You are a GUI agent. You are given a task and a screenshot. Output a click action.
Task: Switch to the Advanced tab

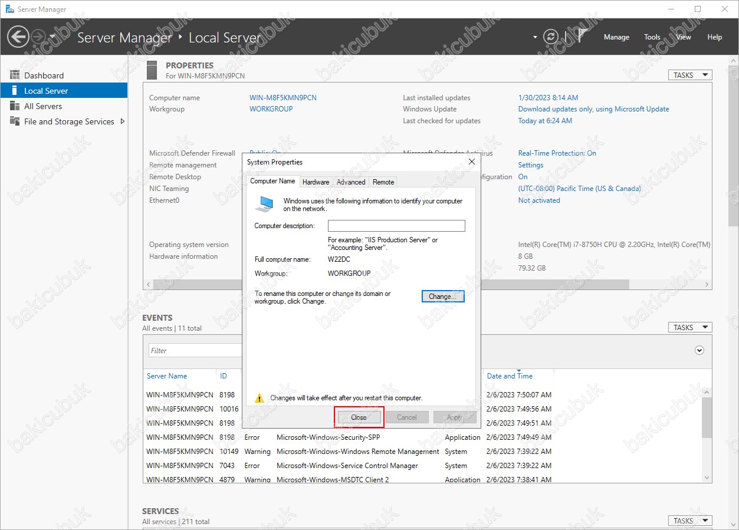[x=351, y=182]
